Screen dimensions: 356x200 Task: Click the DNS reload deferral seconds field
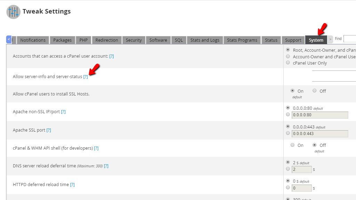[x=302, y=169]
